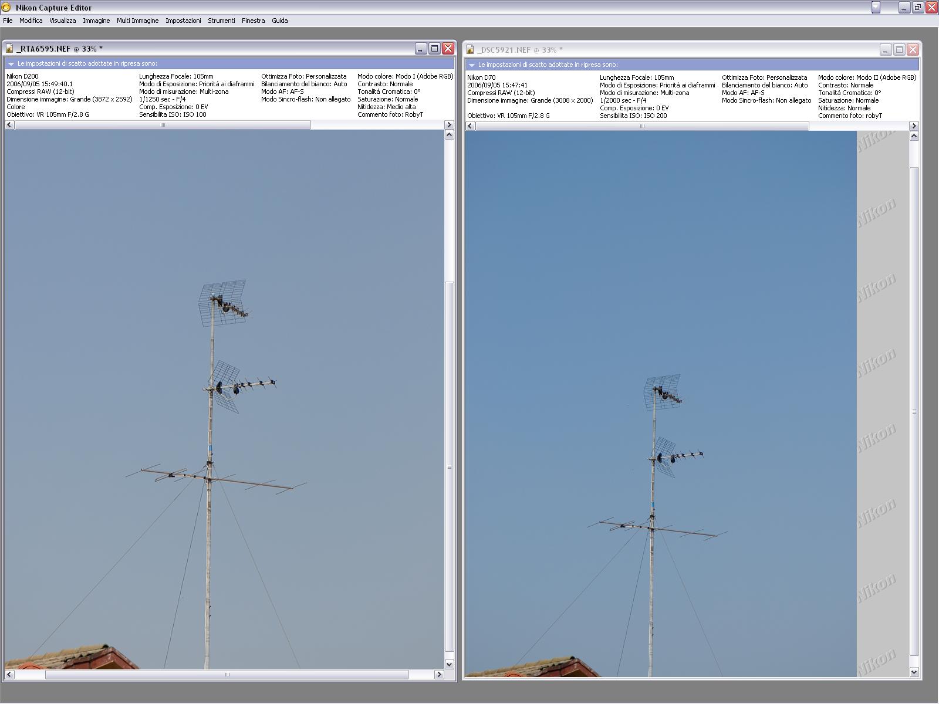The height and width of the screenshot is (704, 939).
Task: Click the vertical scrollbar thumb in _DSC5921.NEF
Action: pyautogui.click(x=914, y=411)
